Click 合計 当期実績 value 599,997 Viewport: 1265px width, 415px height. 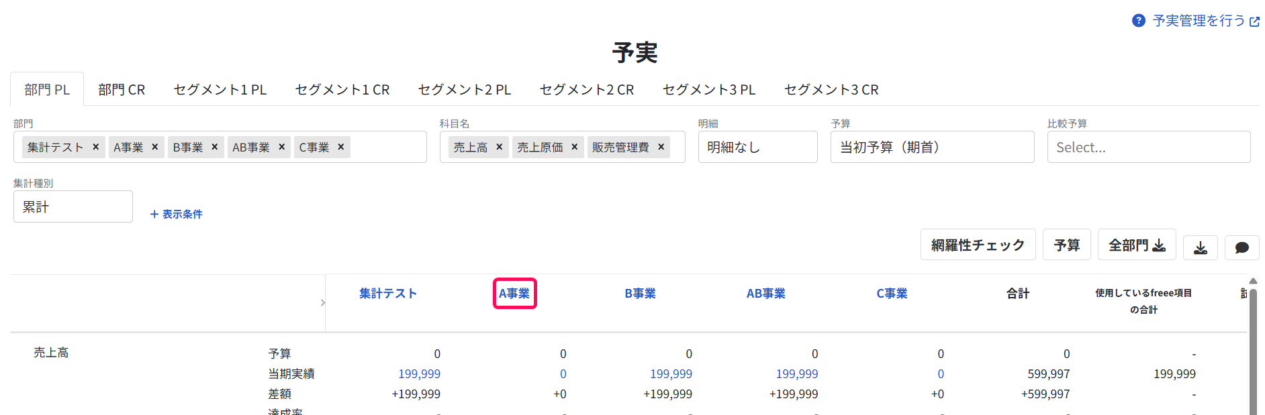[x=1049, y=374]
